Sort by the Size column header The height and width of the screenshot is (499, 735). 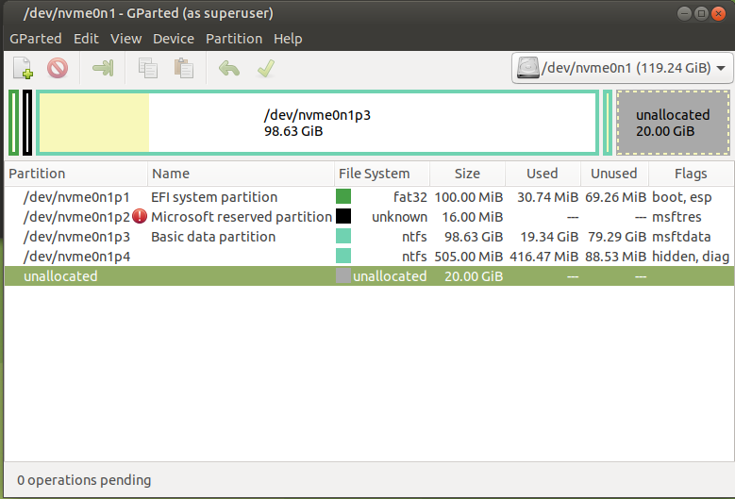[467, 174]
